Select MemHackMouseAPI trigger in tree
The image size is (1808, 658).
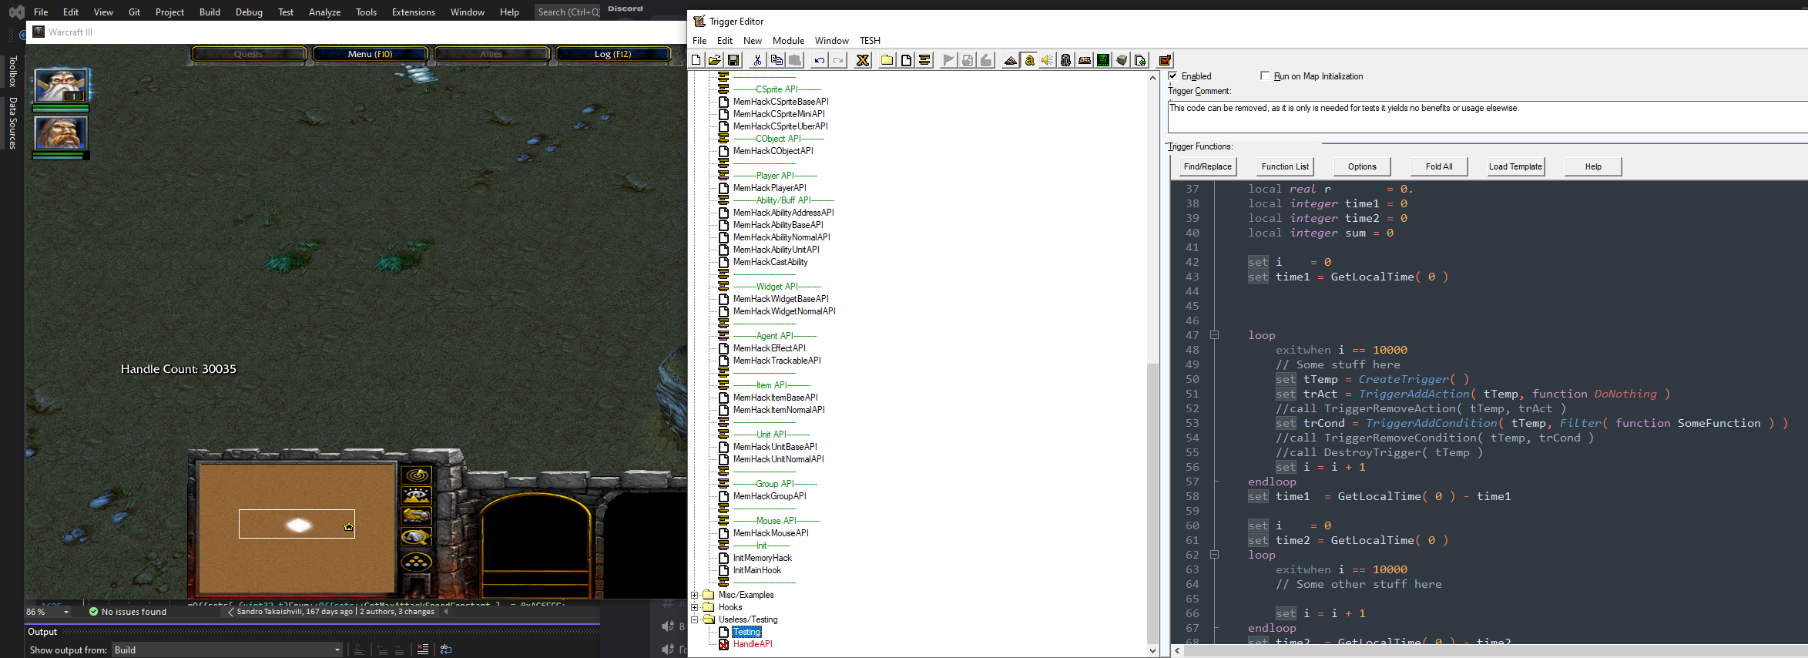[x=770, y=533]
